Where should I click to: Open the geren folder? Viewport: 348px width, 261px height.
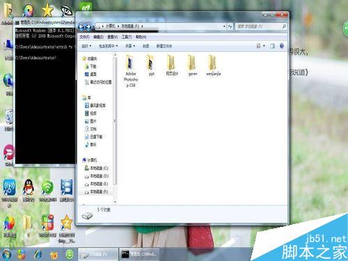point(193,65)
